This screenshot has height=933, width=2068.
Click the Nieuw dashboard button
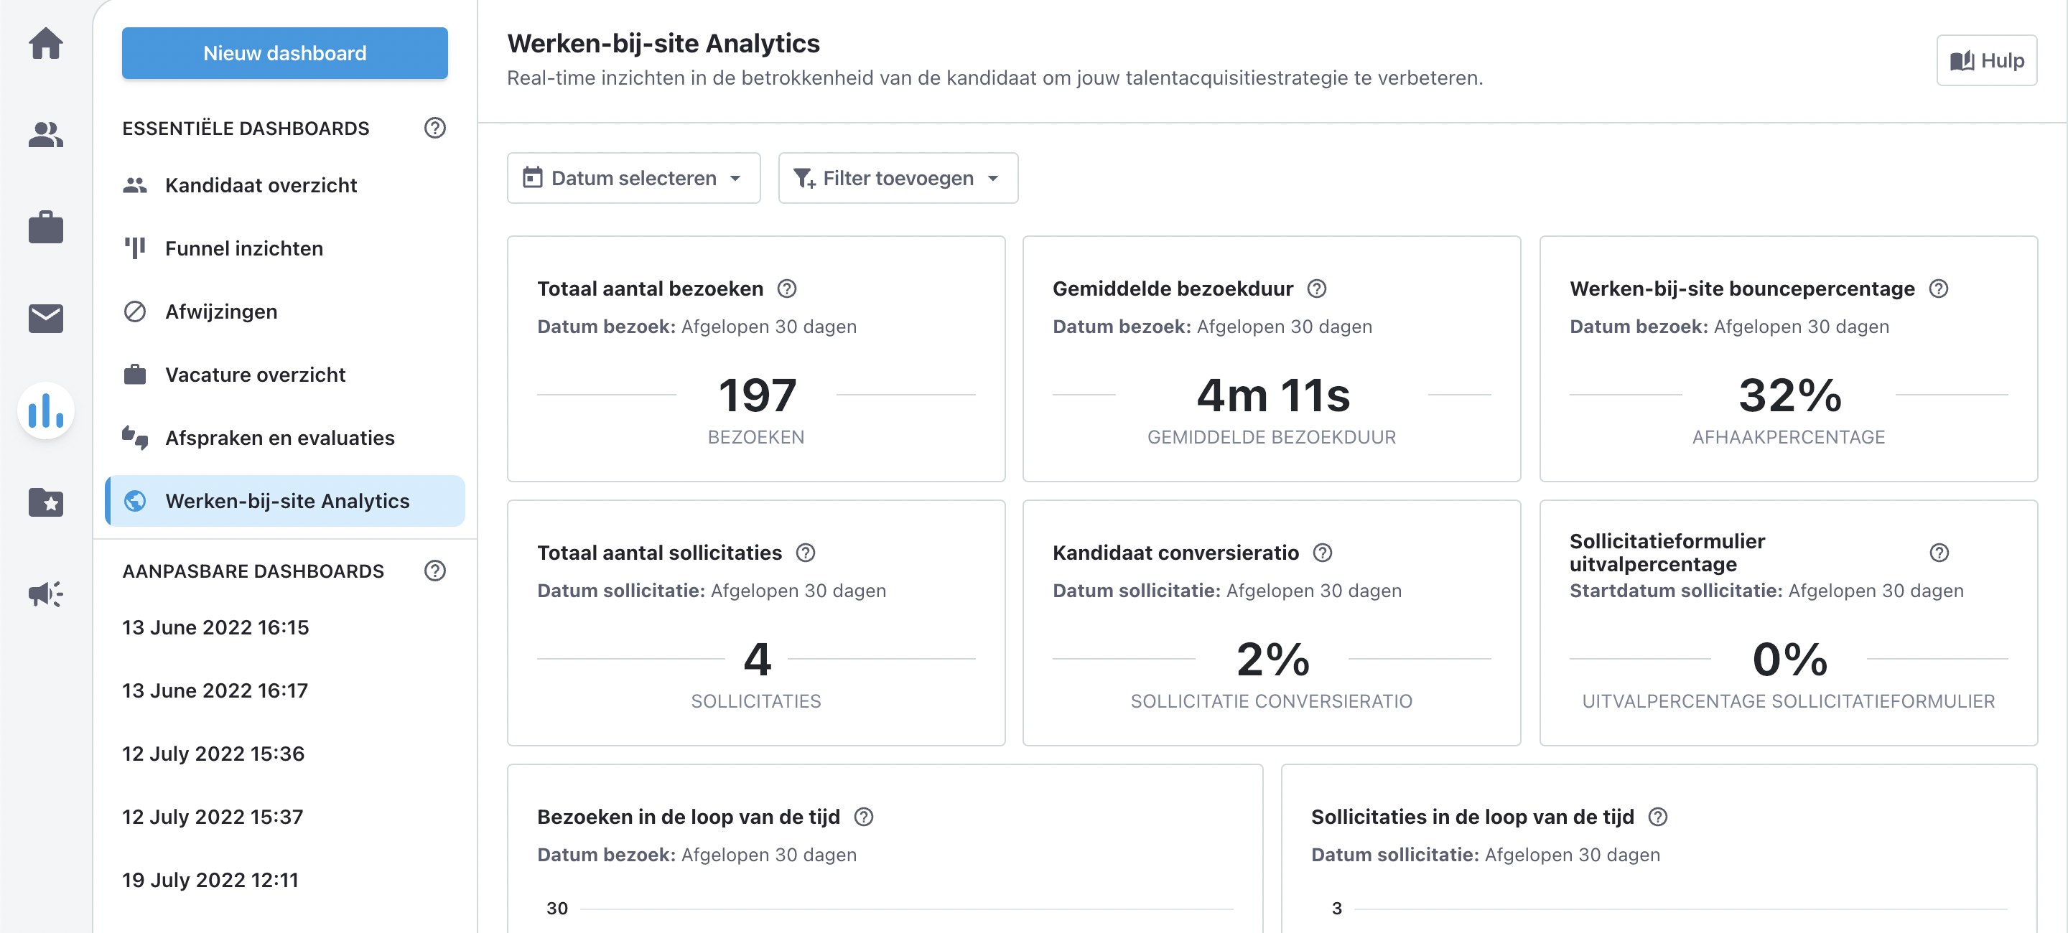pyautogui.click(x=284, y=53)
